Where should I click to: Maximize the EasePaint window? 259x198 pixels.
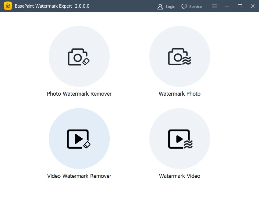(x=240, y=6)
